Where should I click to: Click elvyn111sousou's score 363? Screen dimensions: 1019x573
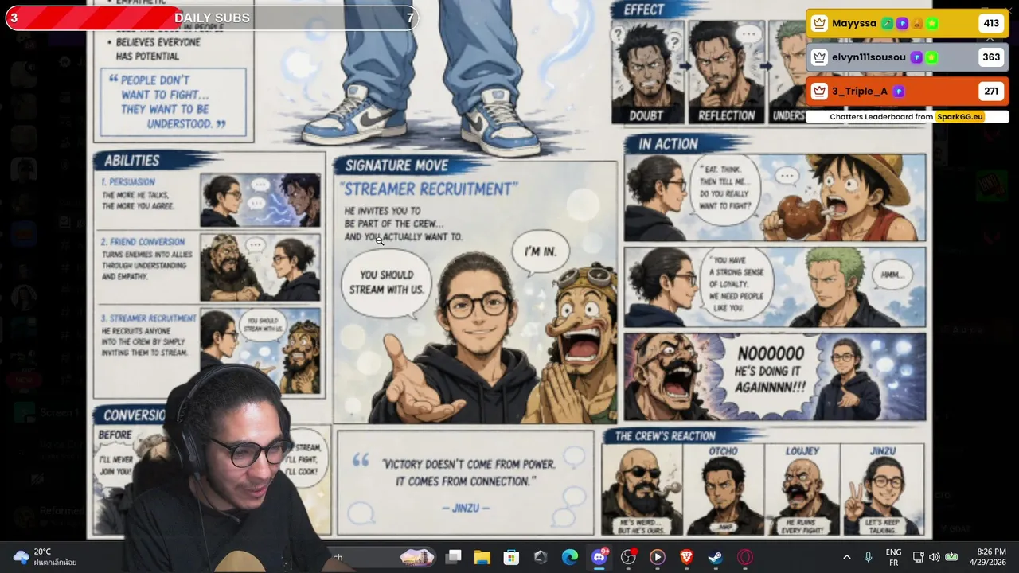pos(990,57)
